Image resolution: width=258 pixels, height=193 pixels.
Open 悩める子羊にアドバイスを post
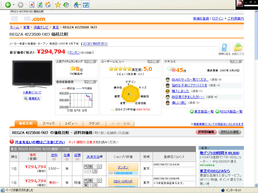point(189,85)
